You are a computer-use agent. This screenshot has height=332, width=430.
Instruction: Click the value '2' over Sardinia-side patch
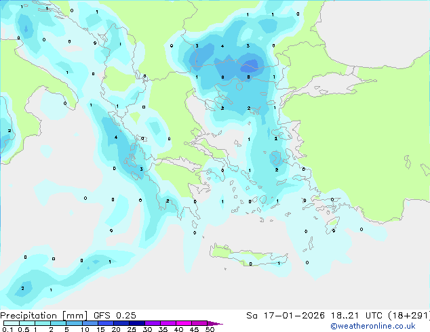coord(9,131)
